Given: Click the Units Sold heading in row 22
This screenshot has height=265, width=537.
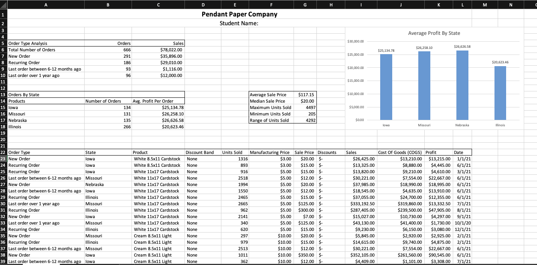Looking at the screenshot, I should 235,152.
